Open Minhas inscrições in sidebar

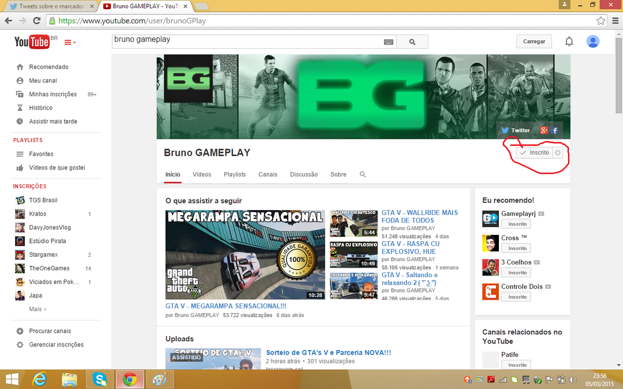tap(53, 94)
